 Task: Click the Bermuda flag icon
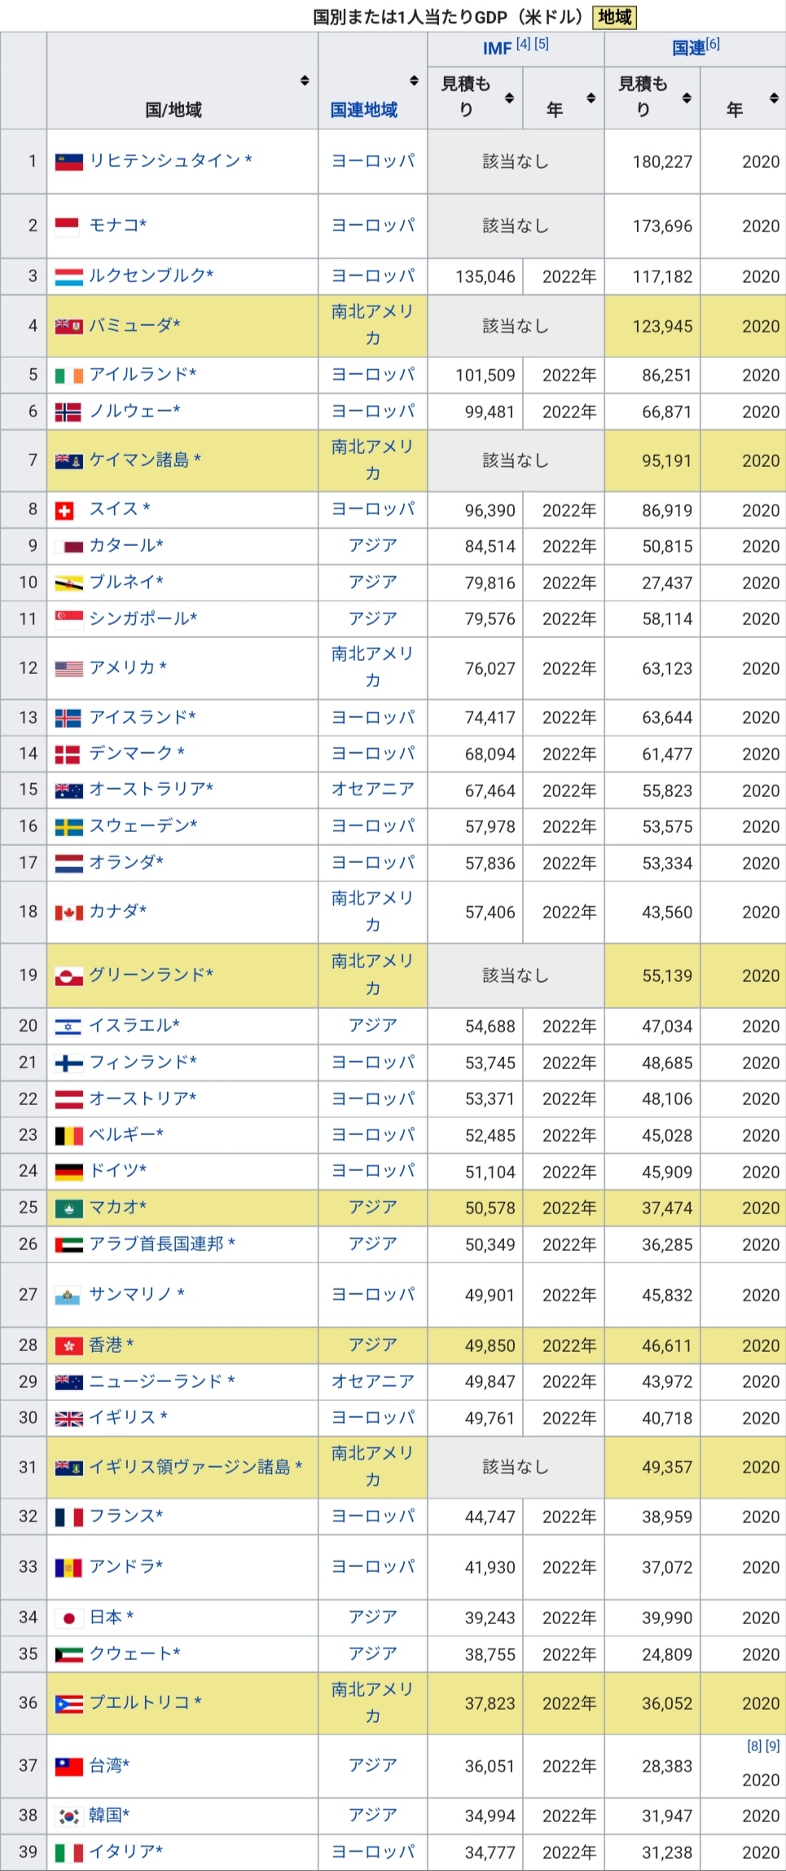pyautogui.click(x=68, y=326)
